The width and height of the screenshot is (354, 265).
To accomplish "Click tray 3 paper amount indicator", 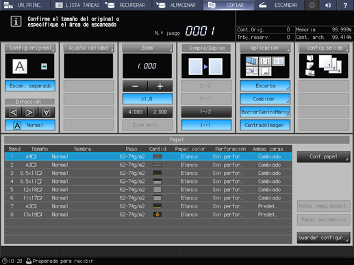I will pyautogui.click(x=157, y=173).
